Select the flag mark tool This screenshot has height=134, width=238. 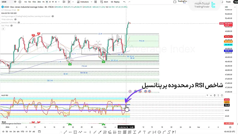(x=174, y=132)
